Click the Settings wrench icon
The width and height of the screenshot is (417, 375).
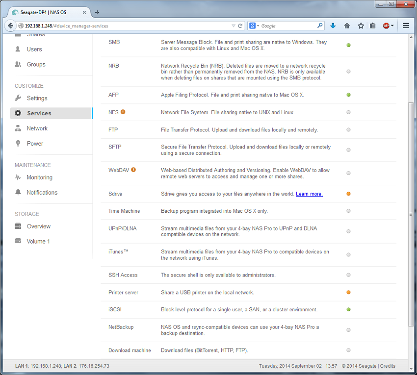coord(18,98)
